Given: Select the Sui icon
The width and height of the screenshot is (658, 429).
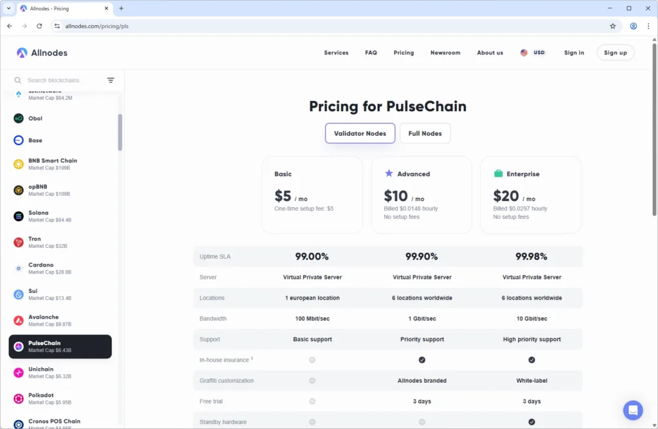Looking at the screenshot, I should (x=19, y=294).
